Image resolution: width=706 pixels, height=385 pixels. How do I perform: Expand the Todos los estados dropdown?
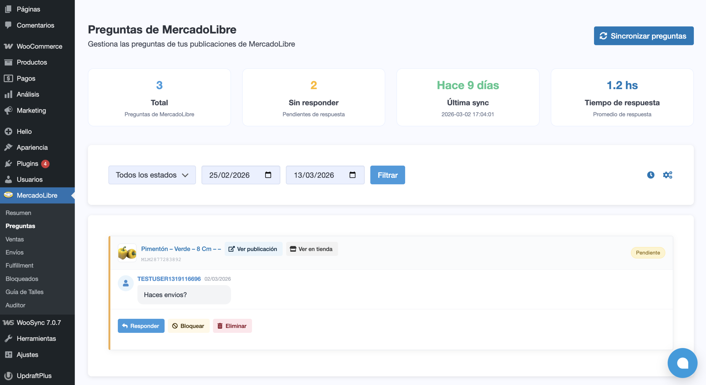152,175
